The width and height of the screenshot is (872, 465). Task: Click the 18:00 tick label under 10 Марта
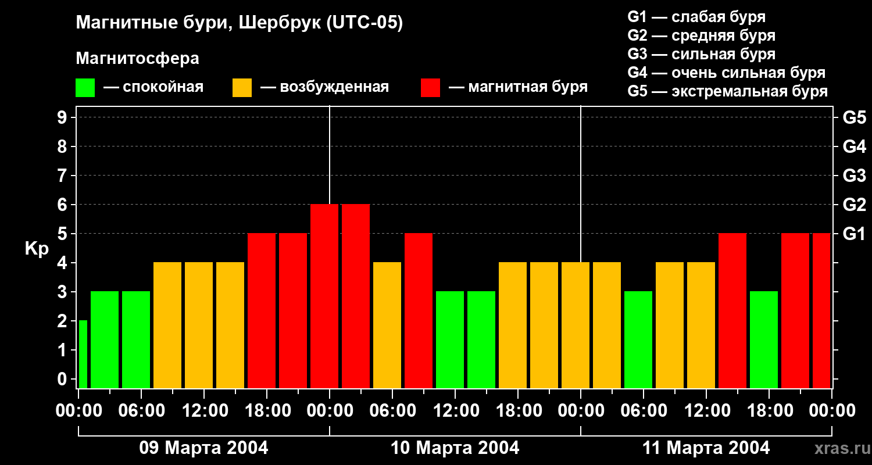click(x=518, y=410)
